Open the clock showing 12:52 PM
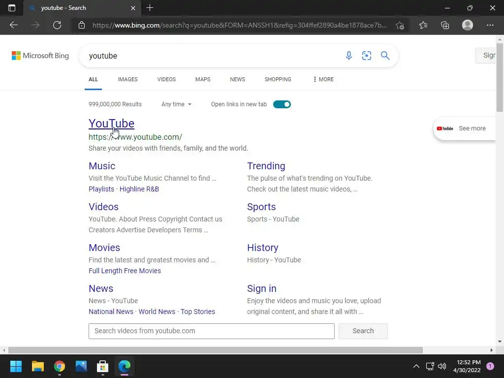The height and width of the screenshot is (378, 504). click(x=467, y=366)
